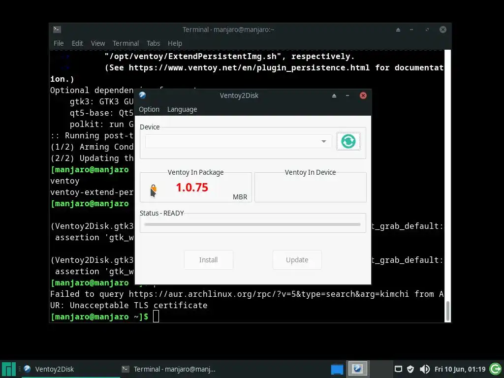504x378 pixels.
Task: Click the Ventoy2Disk workspace thumbnail in panel
Action: click(x=357, y=369)
